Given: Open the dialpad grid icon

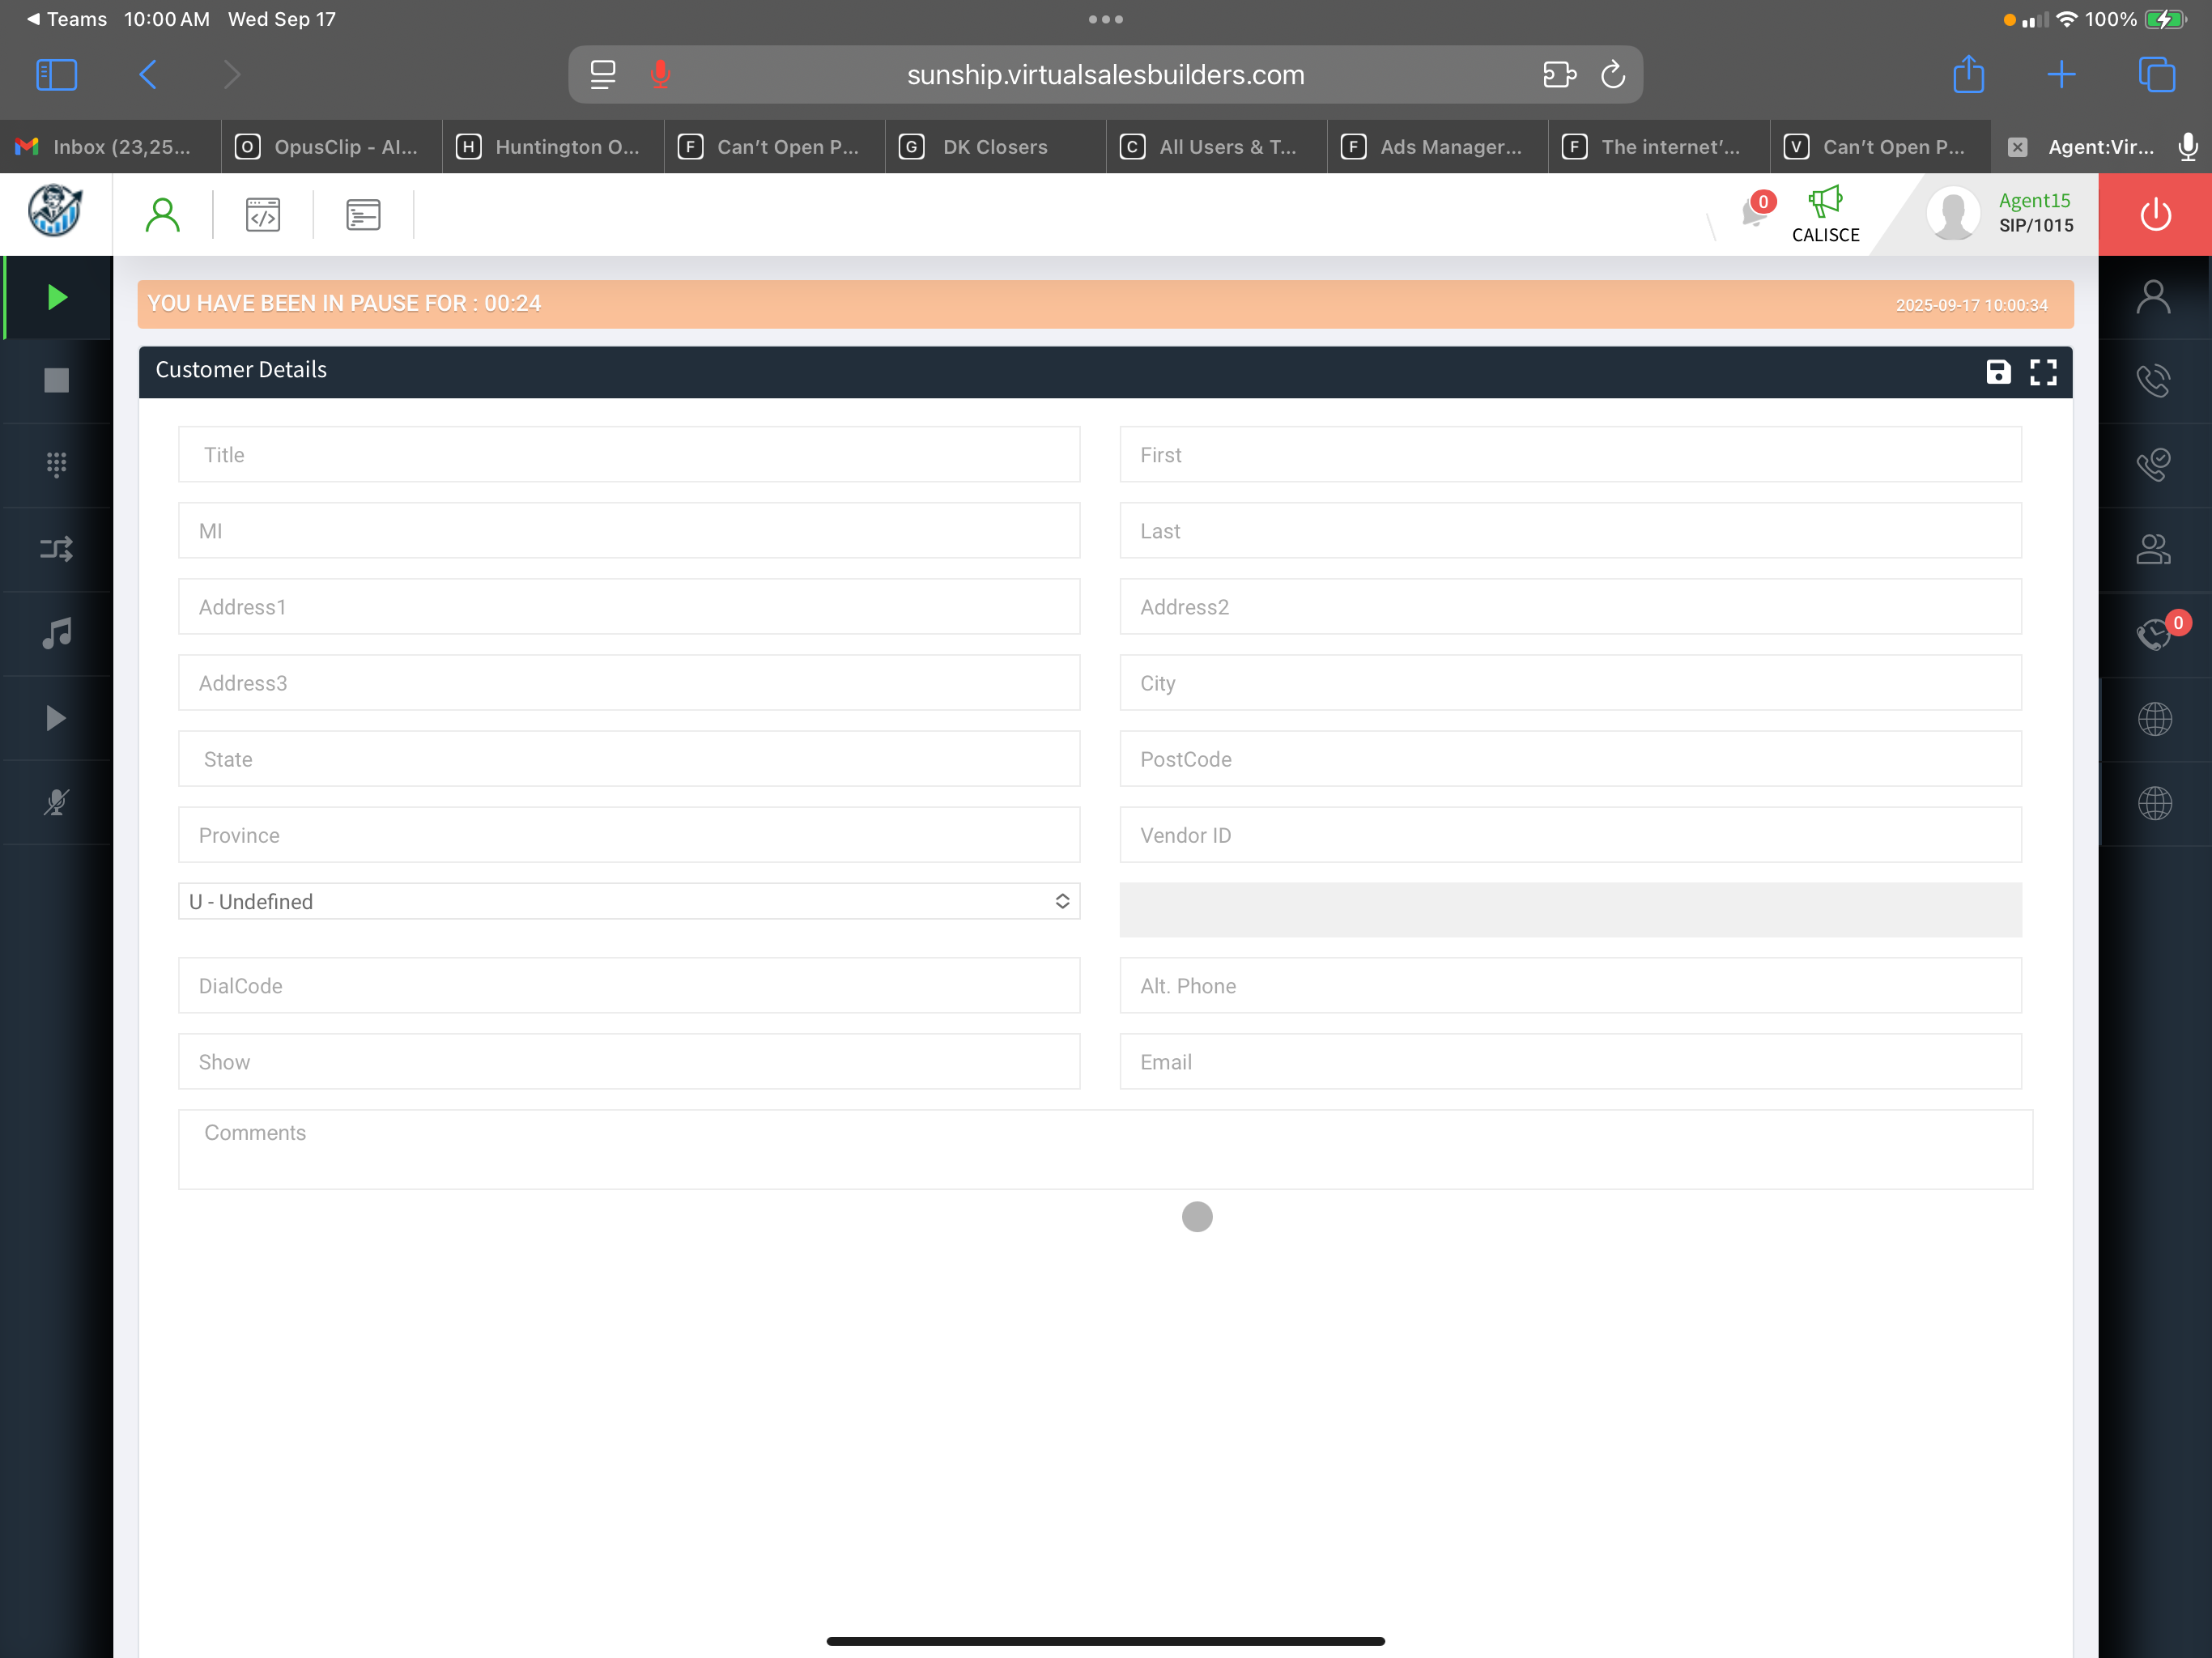Looking at the screenshot, I should tap(56, 464).
